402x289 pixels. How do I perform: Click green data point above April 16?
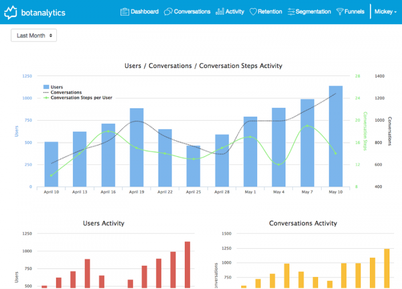108,132
